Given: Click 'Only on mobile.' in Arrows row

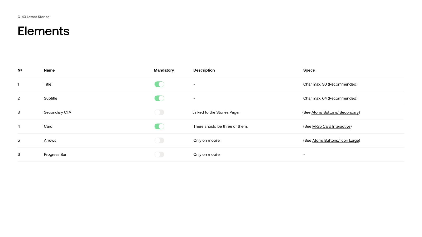Looking at the screenshot, I should (207, 140).
